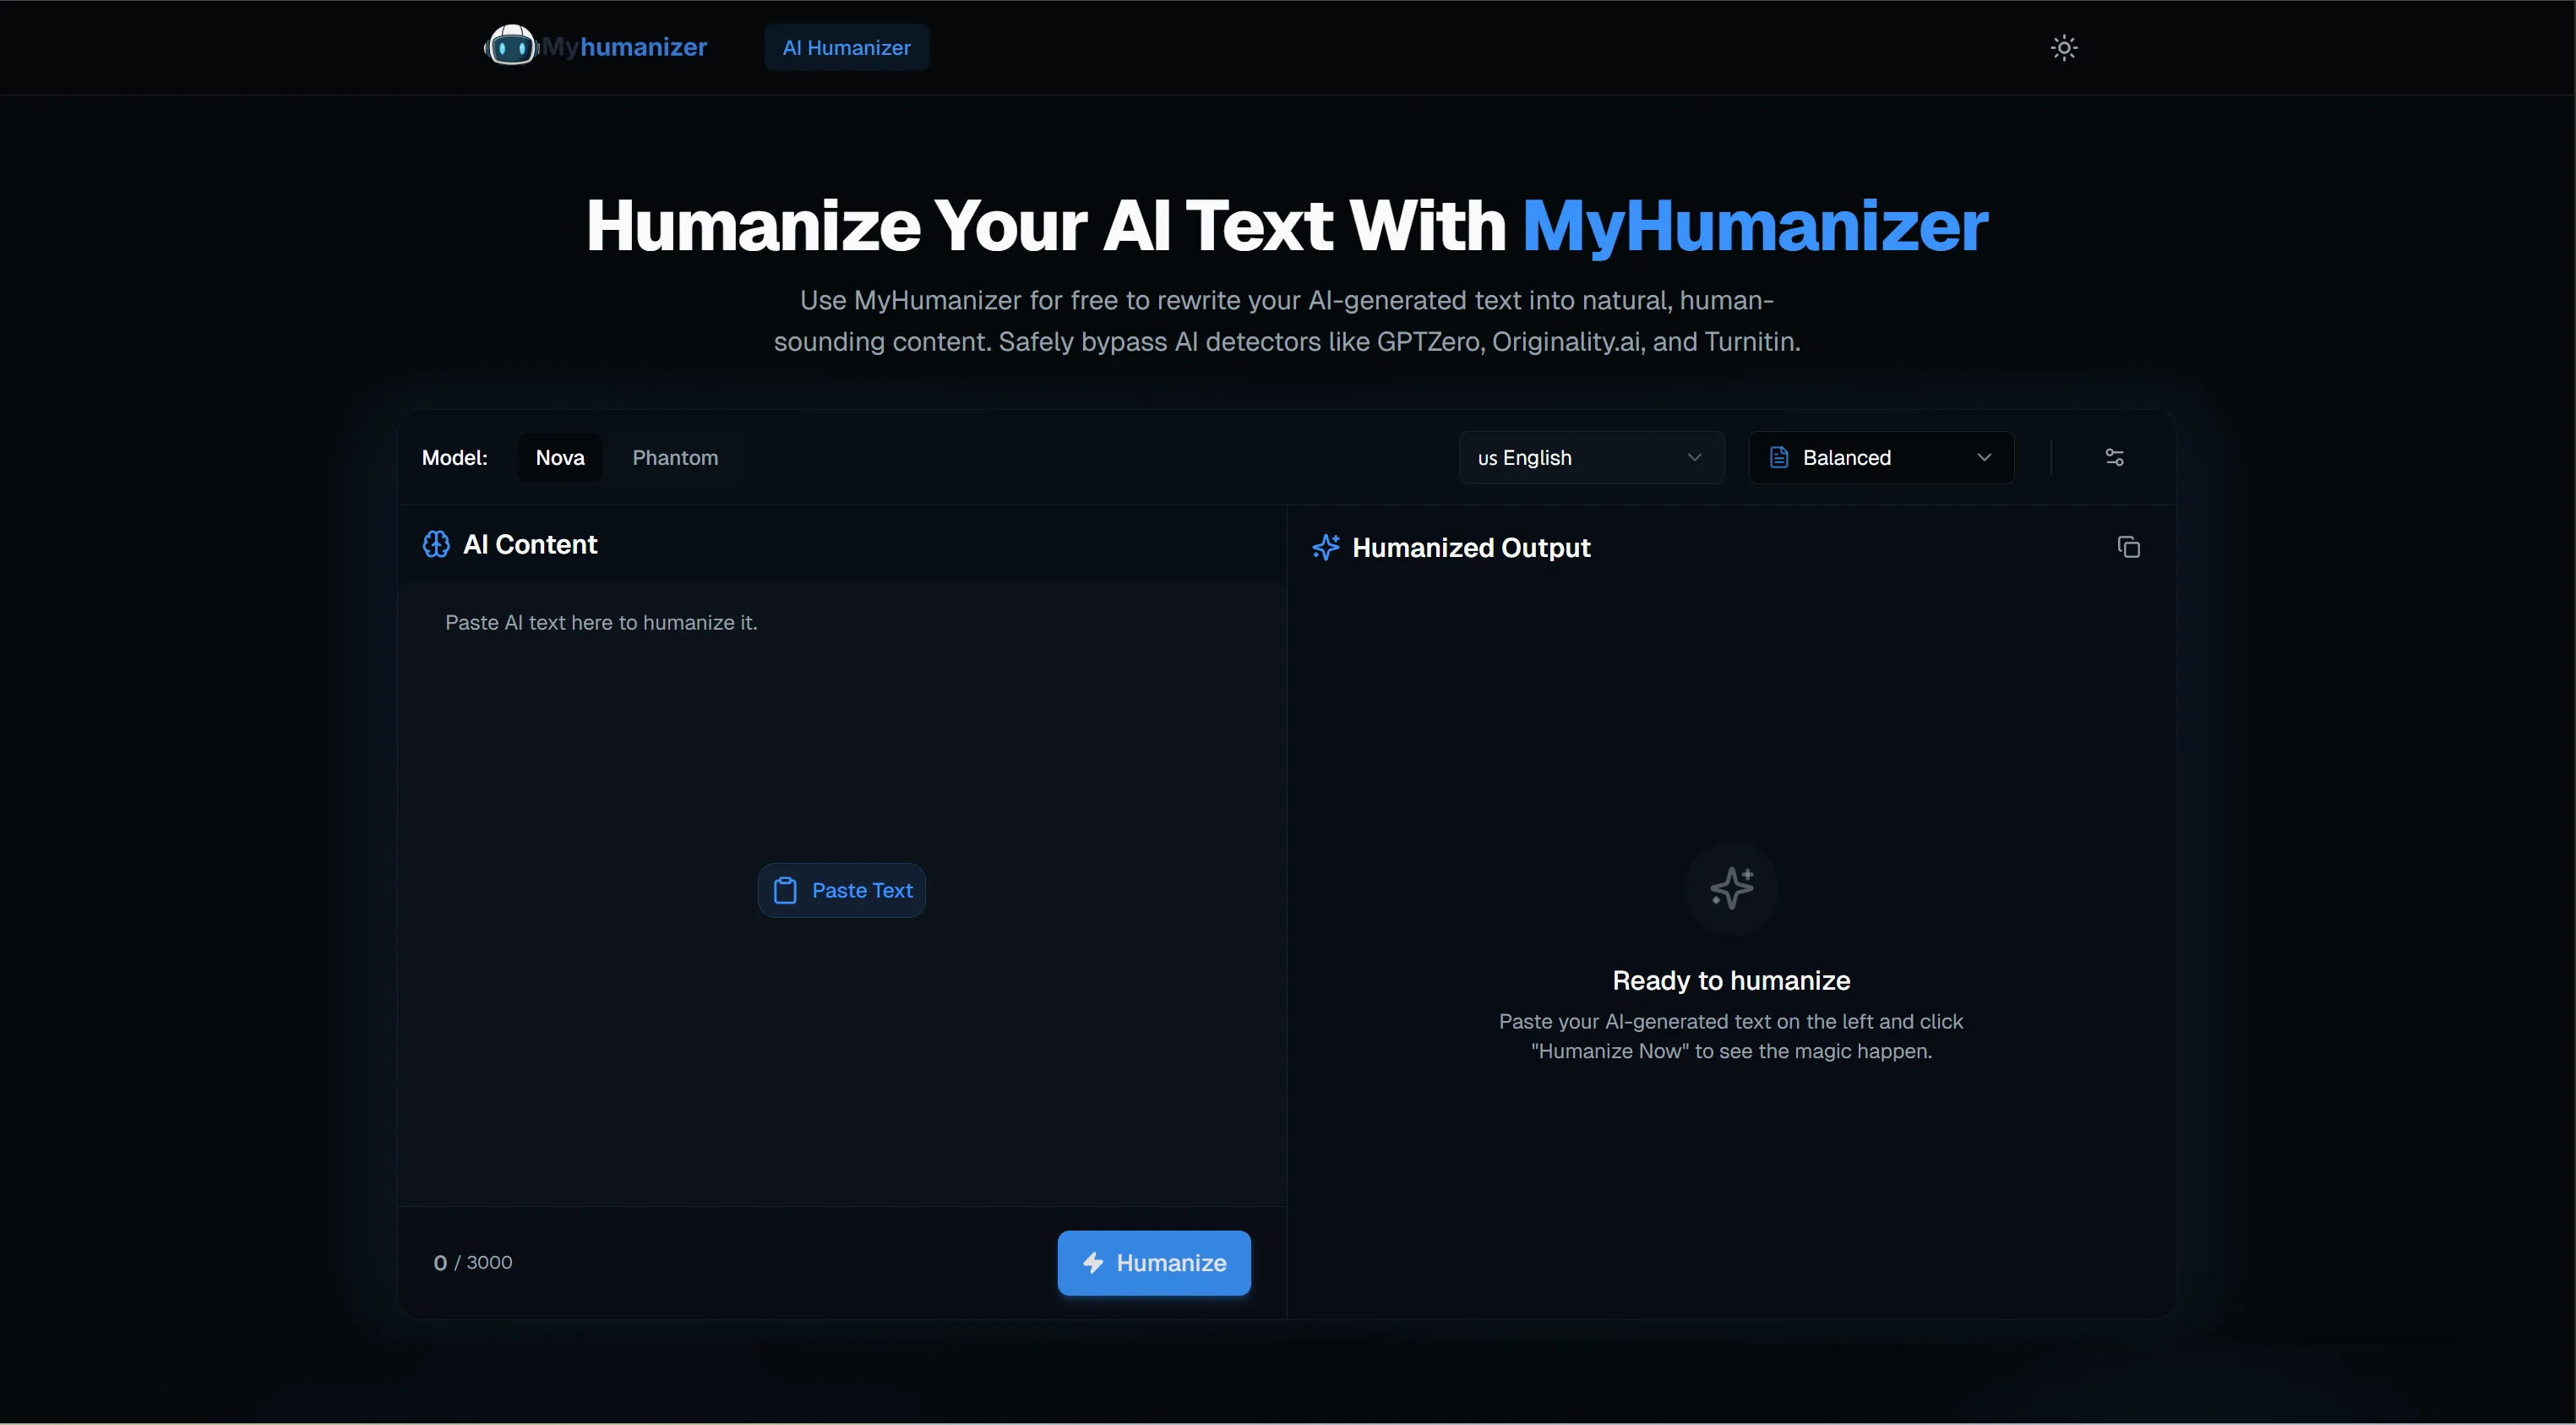Viewport: 2576px width, 1425px height.
Task: Click the large sparkle placeholder icon
Action: [1731, 887]
